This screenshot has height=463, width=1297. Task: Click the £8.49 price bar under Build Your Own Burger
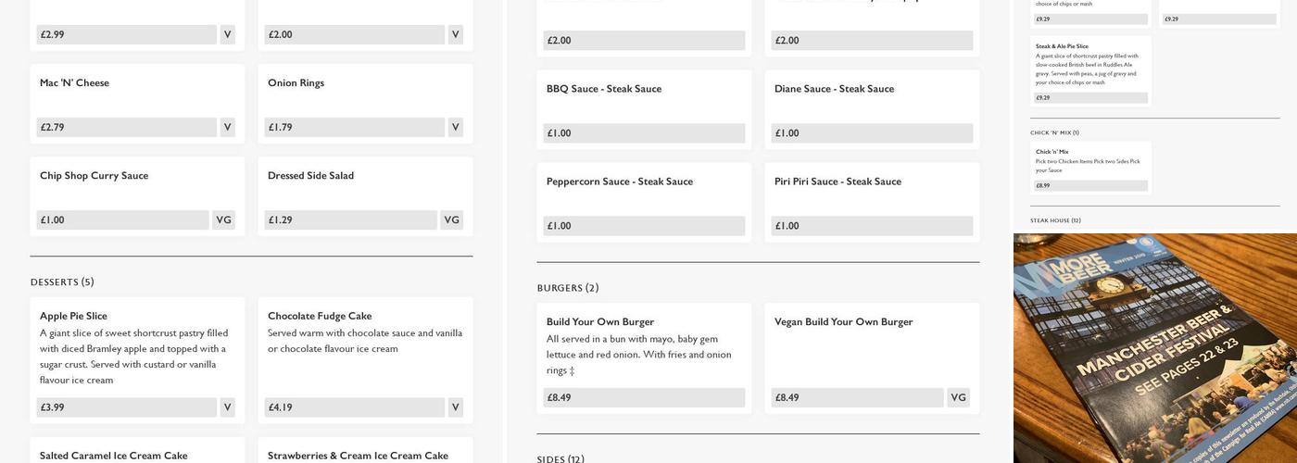pos(644,398)
